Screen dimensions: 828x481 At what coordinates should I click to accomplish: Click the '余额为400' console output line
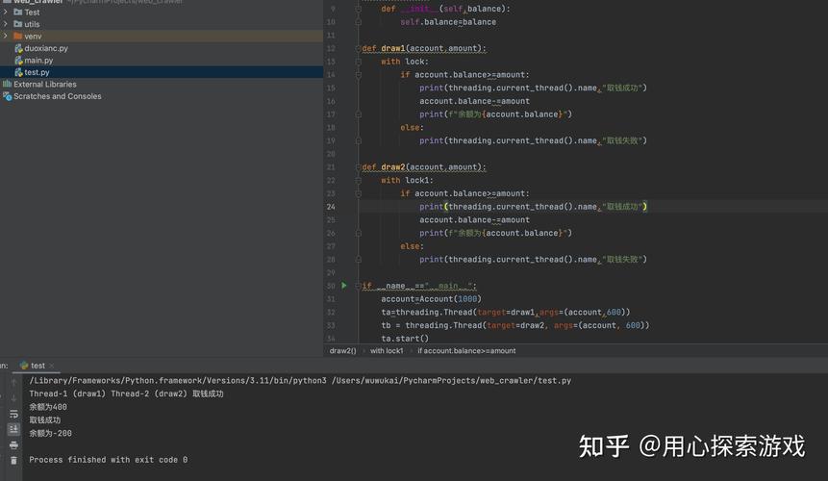pos(48,407)
